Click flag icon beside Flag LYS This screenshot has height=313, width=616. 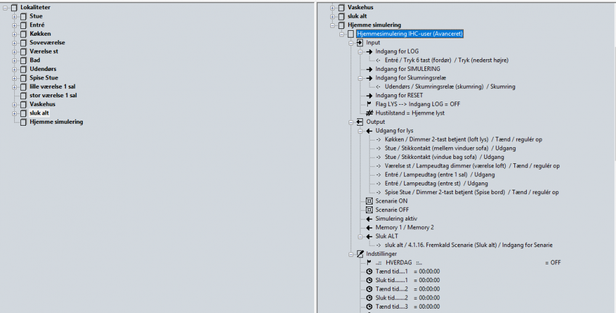point(370,104)
